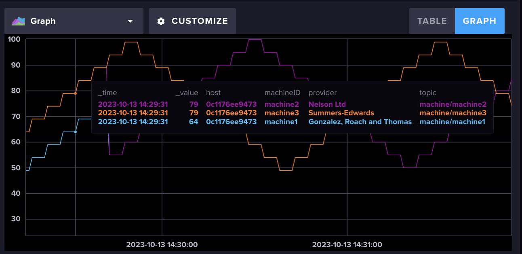This screenshot has width=522, height=254.
Task: Click the 2023-10-13 14:30:00 x-axis label
Action: click(x=162, y=245)
